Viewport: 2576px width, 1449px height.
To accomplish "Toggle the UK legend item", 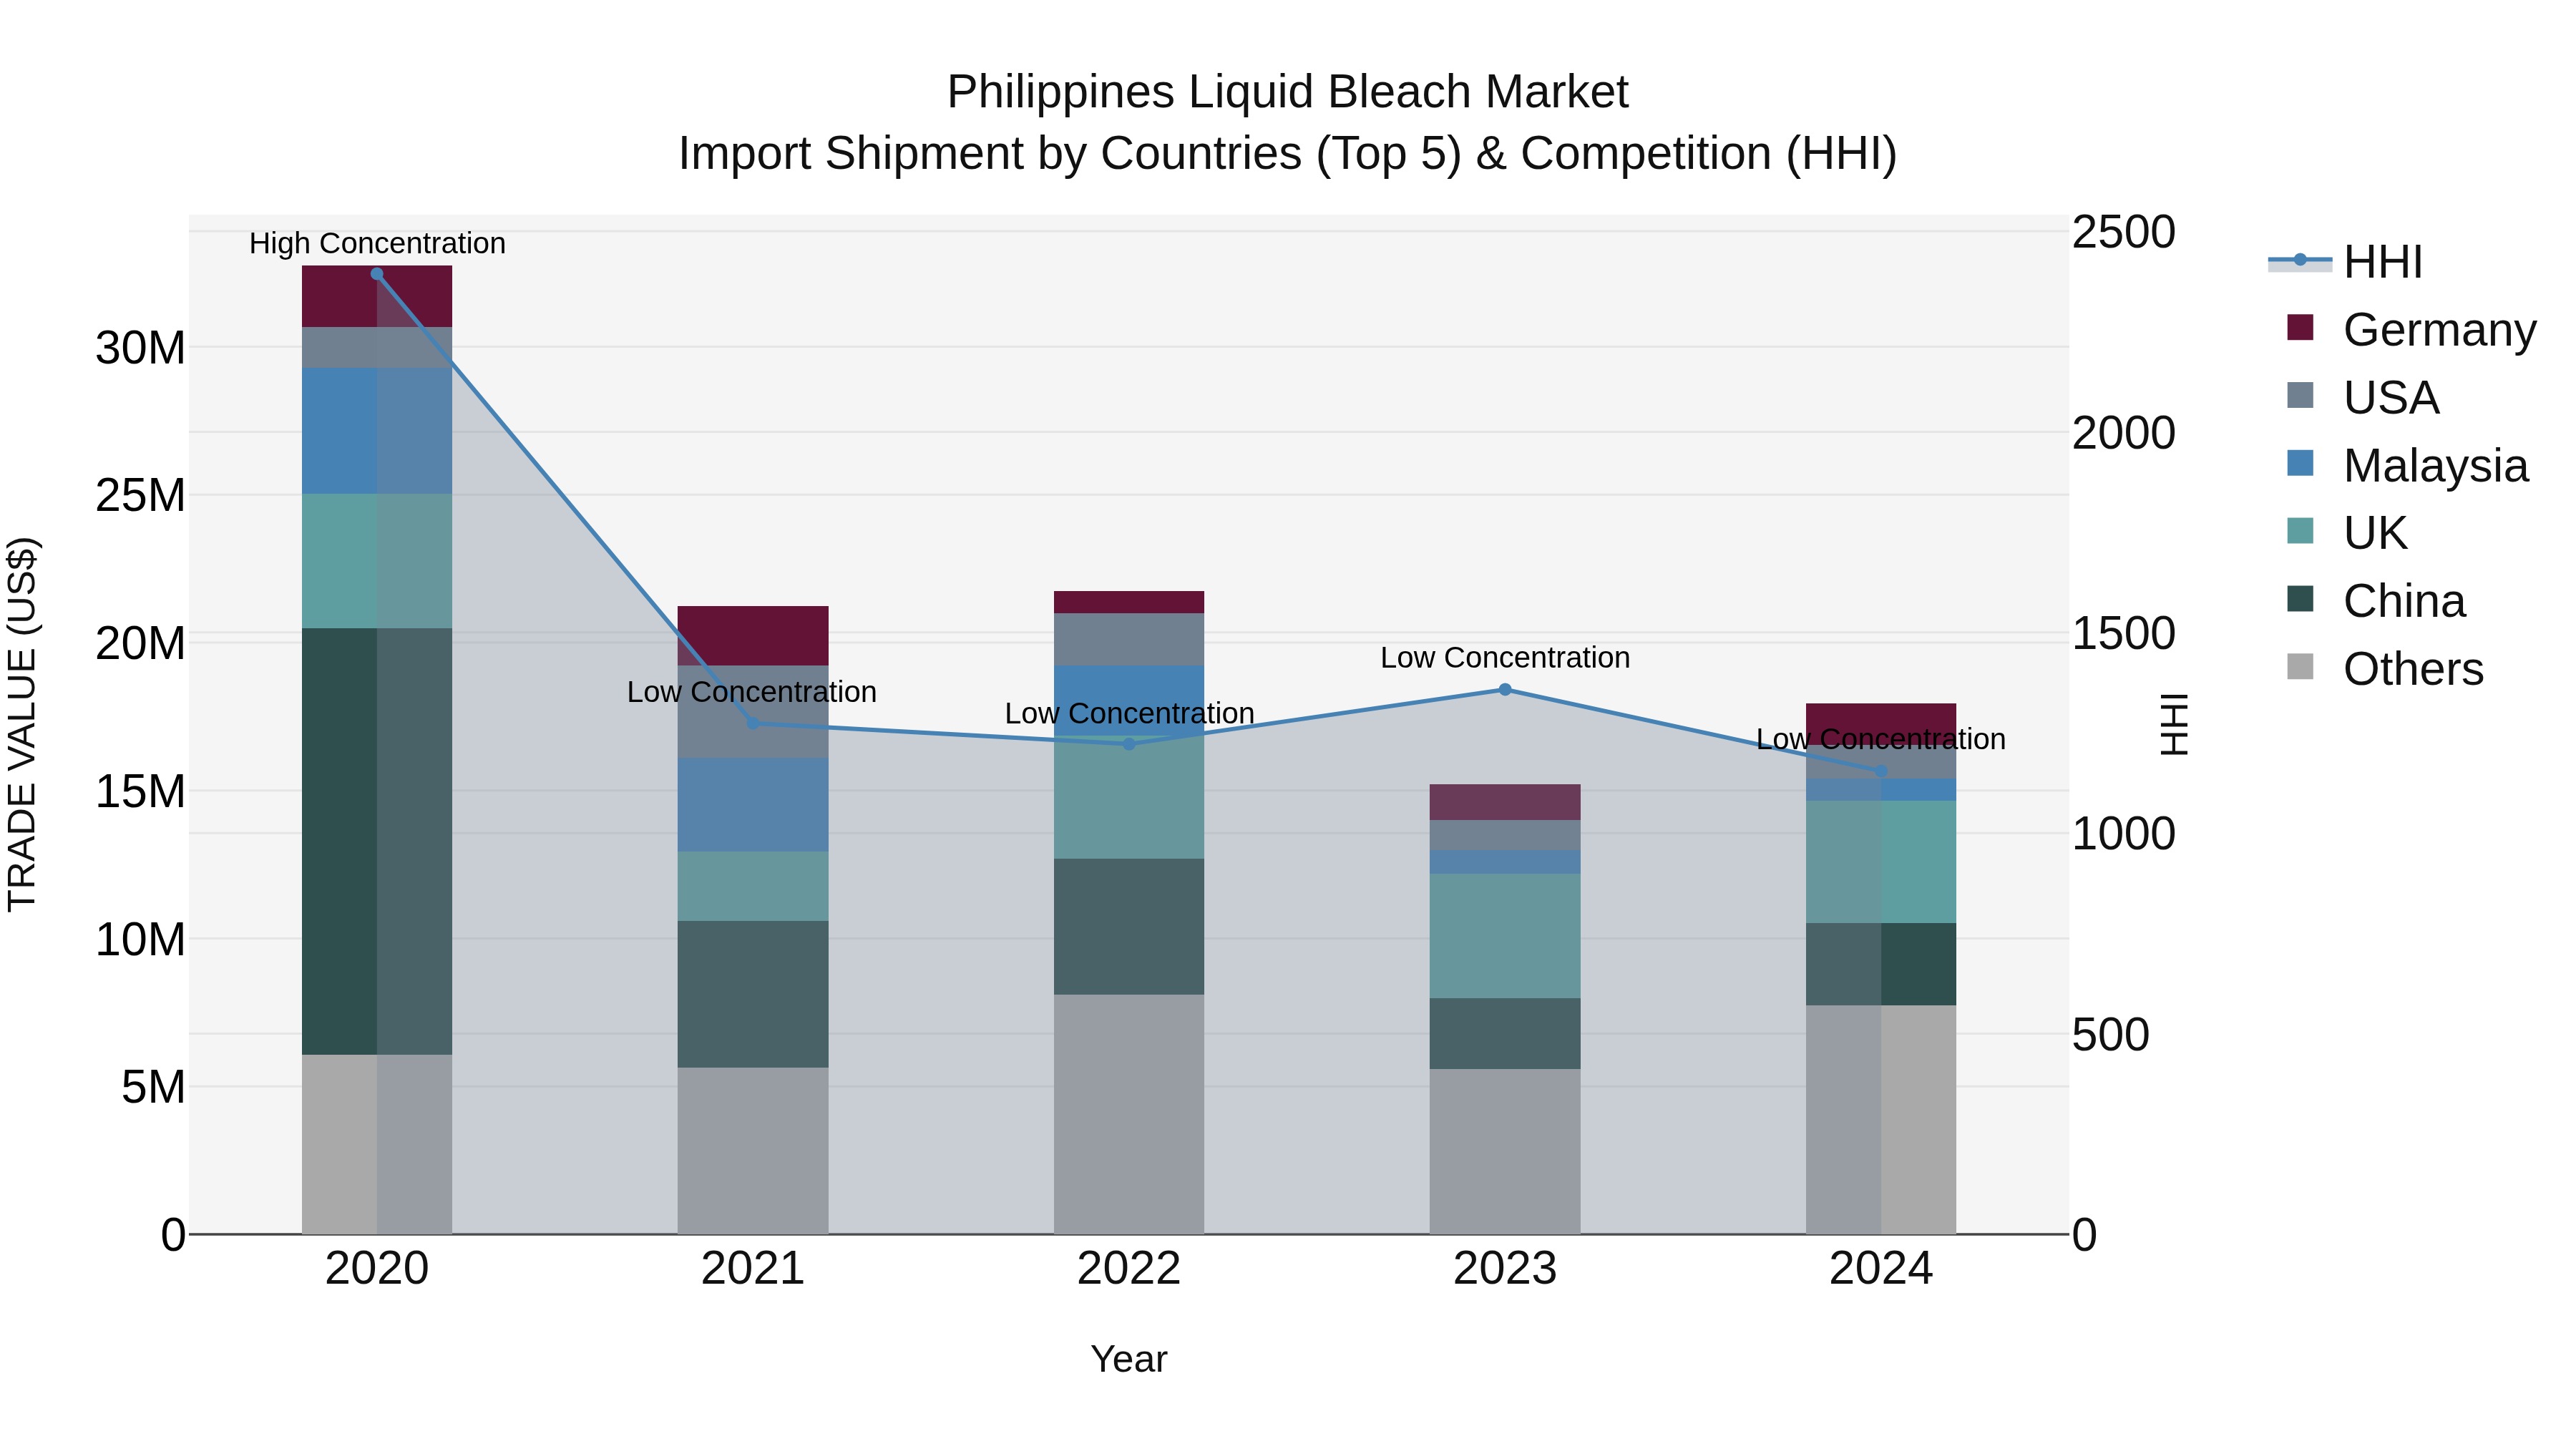I will [2347, 533].
